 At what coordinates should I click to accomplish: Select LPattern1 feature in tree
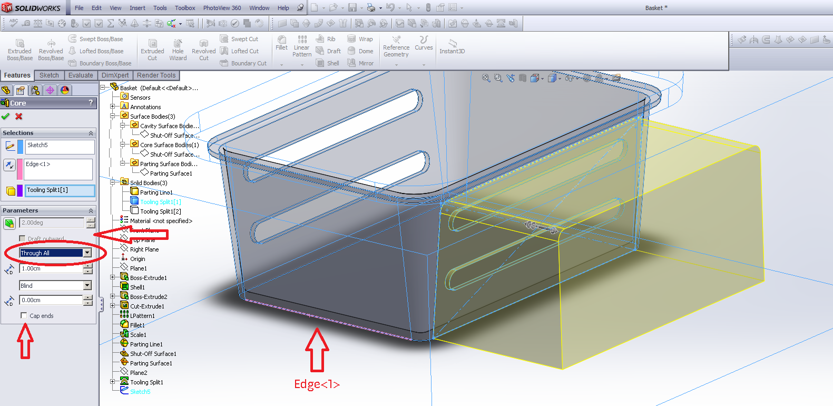[138, 316]
